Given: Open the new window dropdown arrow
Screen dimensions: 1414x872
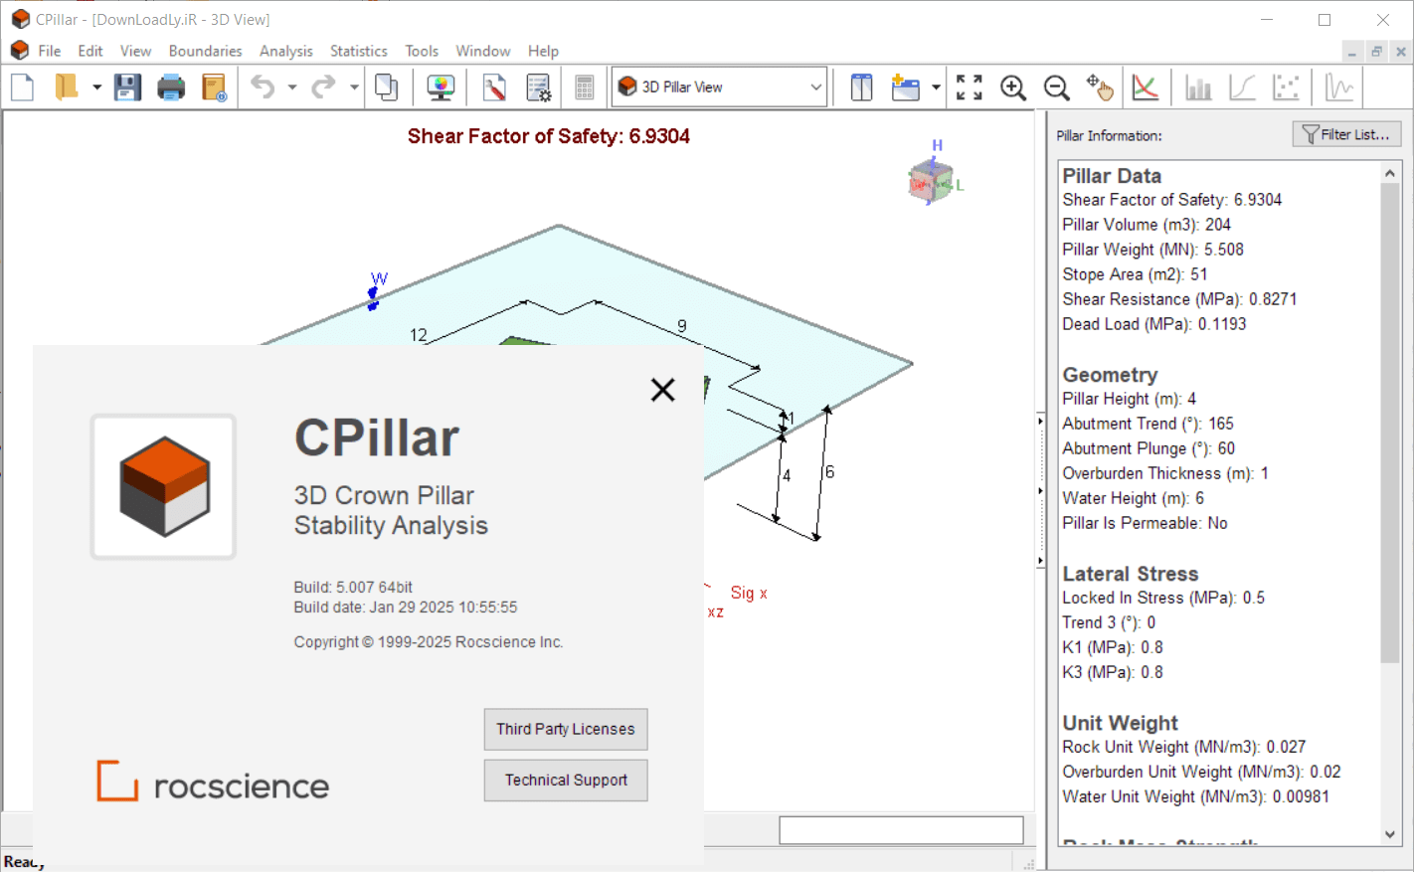Looking at the screenshot, I should click(936, 87).
